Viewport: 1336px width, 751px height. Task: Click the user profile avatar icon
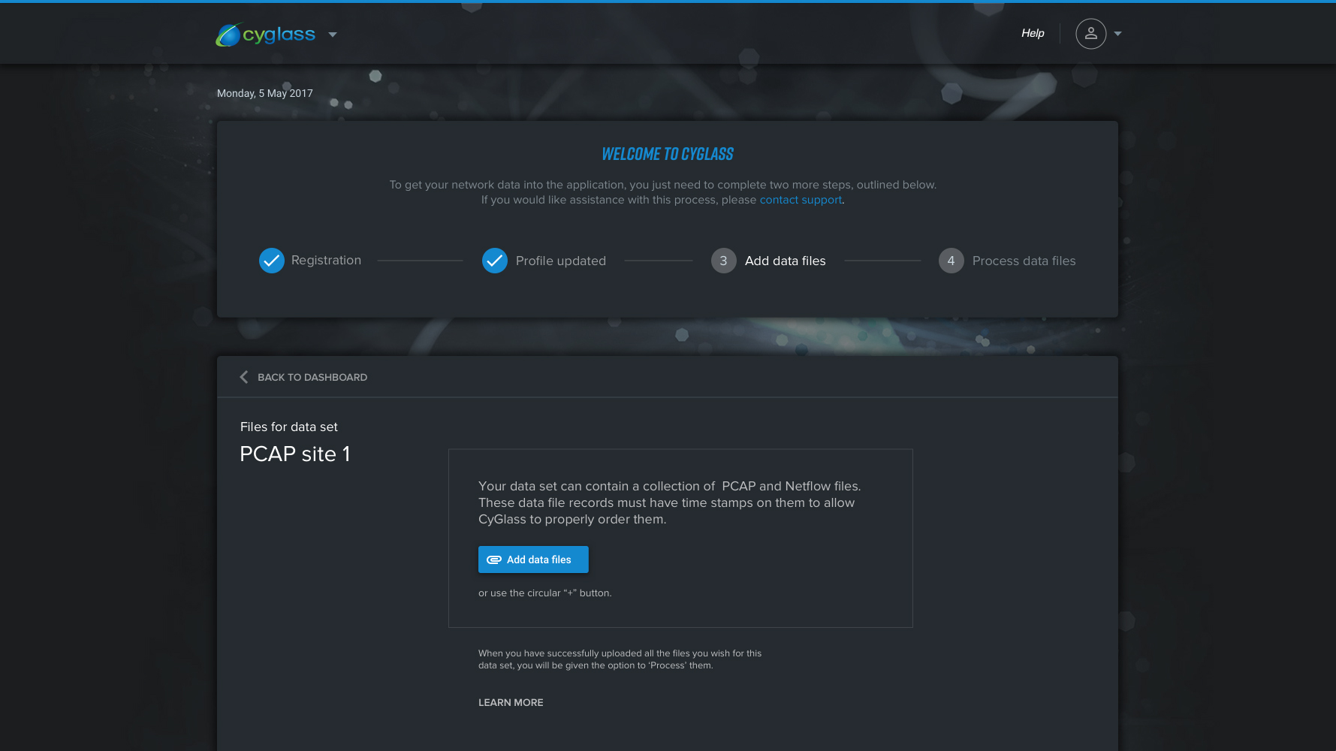1090,34
